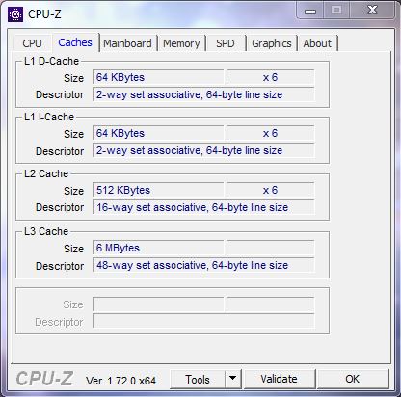Click the L3 Cache group label
The image size is (401, 397).
[x=46, y=231]
